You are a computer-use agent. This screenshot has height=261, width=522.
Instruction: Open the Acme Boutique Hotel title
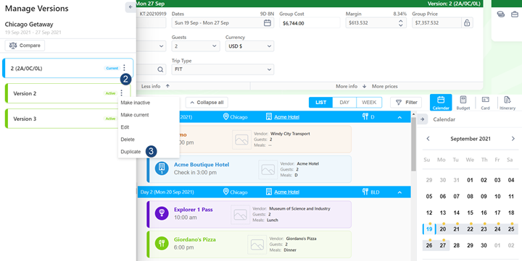click(202, 165)
